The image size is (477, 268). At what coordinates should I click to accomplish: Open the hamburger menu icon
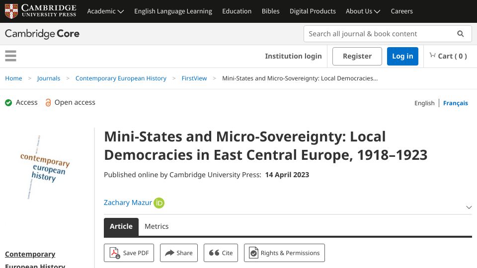[x=10, y=56]
